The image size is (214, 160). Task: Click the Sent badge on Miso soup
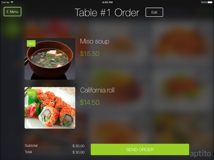pos(31,44)
